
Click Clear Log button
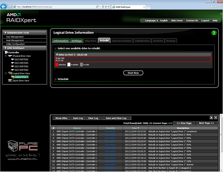[x=93, y=118]
